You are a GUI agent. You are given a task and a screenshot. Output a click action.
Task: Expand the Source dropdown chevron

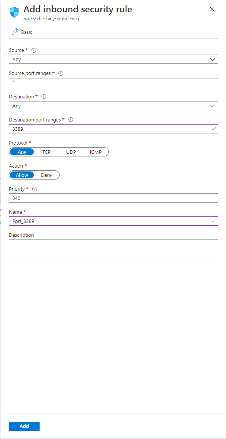tap(213, 59)
